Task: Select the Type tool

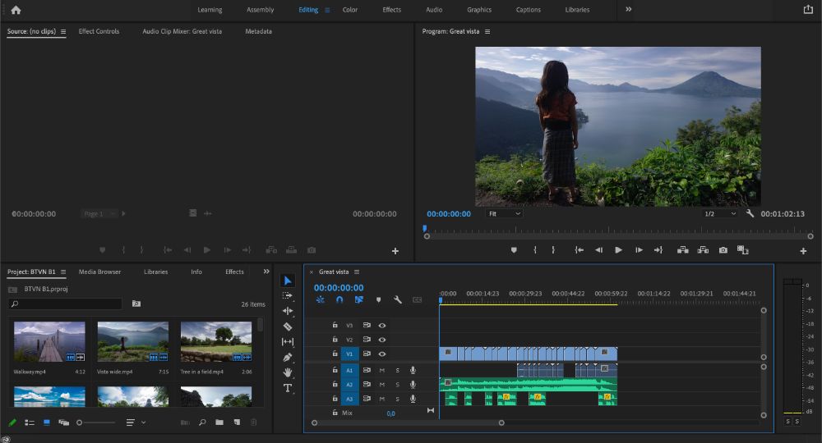Action: click(x=287, y=387)
